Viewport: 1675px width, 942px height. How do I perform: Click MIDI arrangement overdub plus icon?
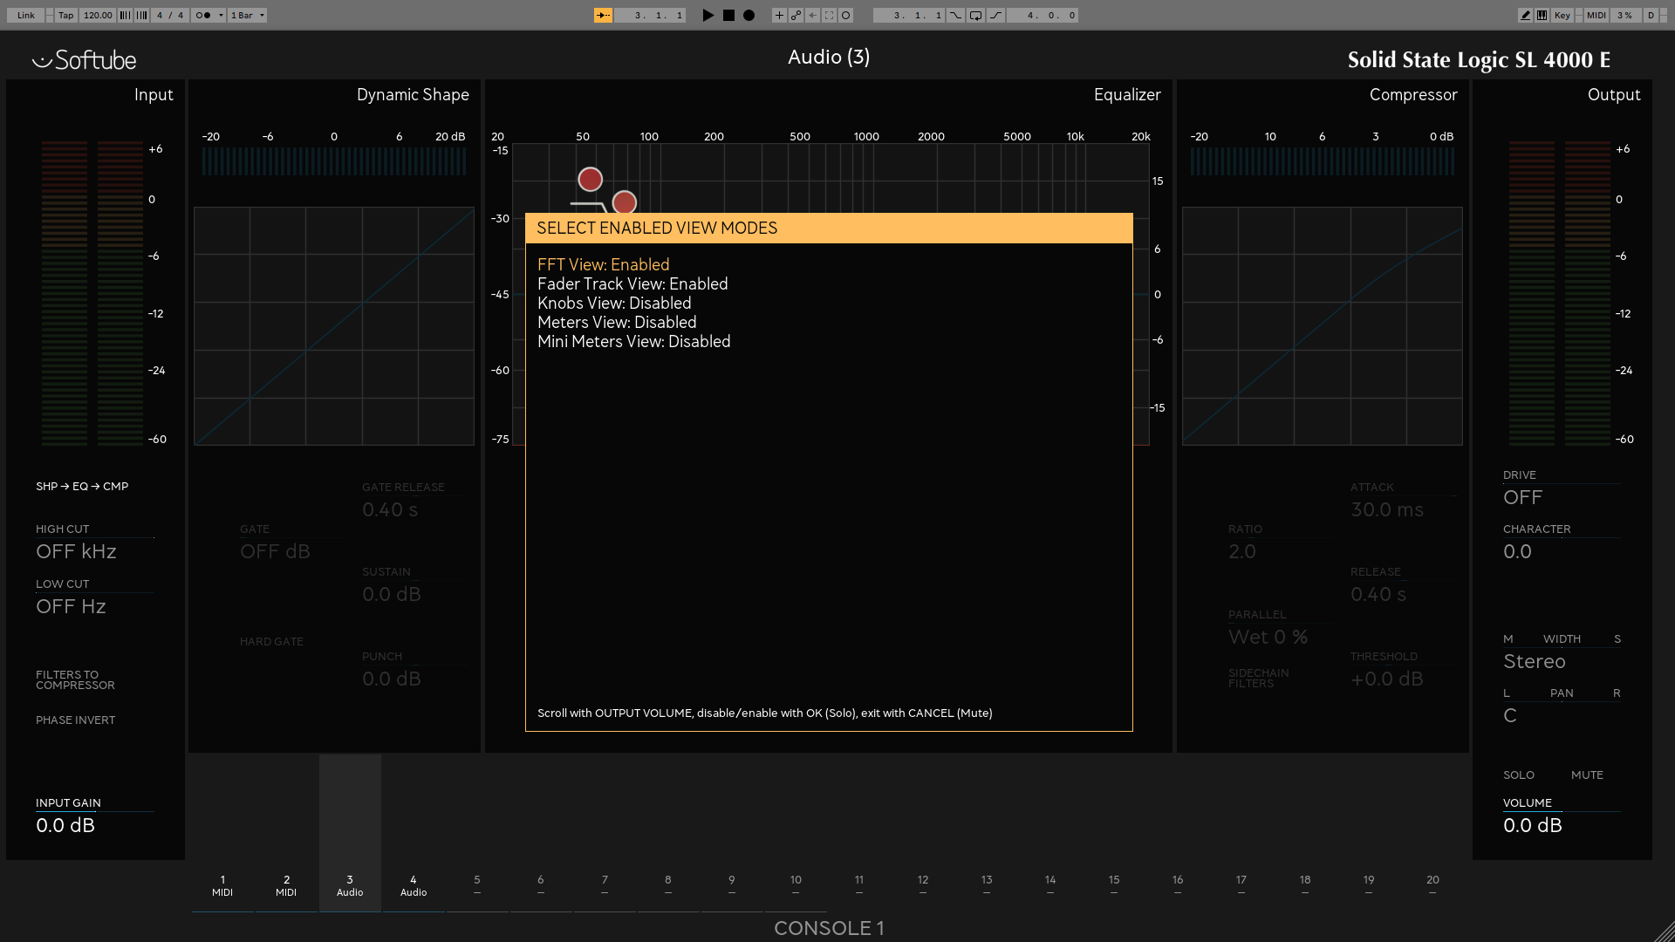point(779,15)
